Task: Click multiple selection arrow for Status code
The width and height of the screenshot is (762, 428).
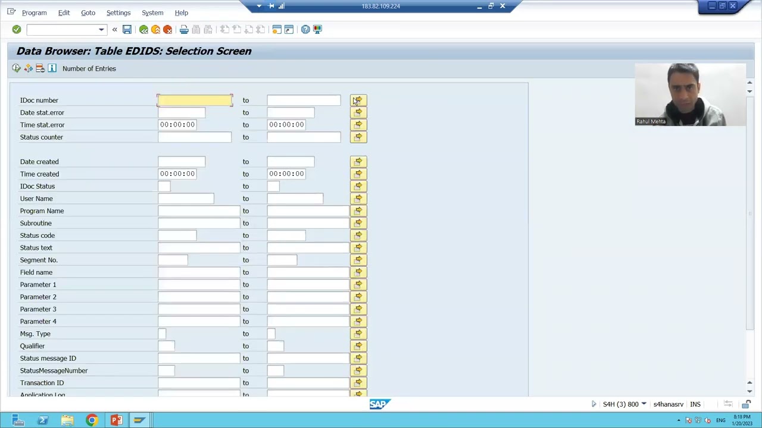Action: click(358, 235)
